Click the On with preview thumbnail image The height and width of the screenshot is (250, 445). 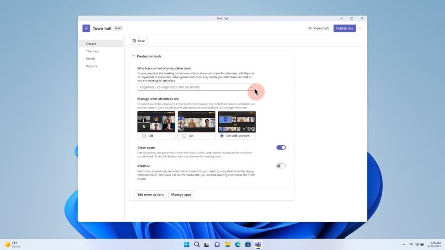click(x=237, y=121)
